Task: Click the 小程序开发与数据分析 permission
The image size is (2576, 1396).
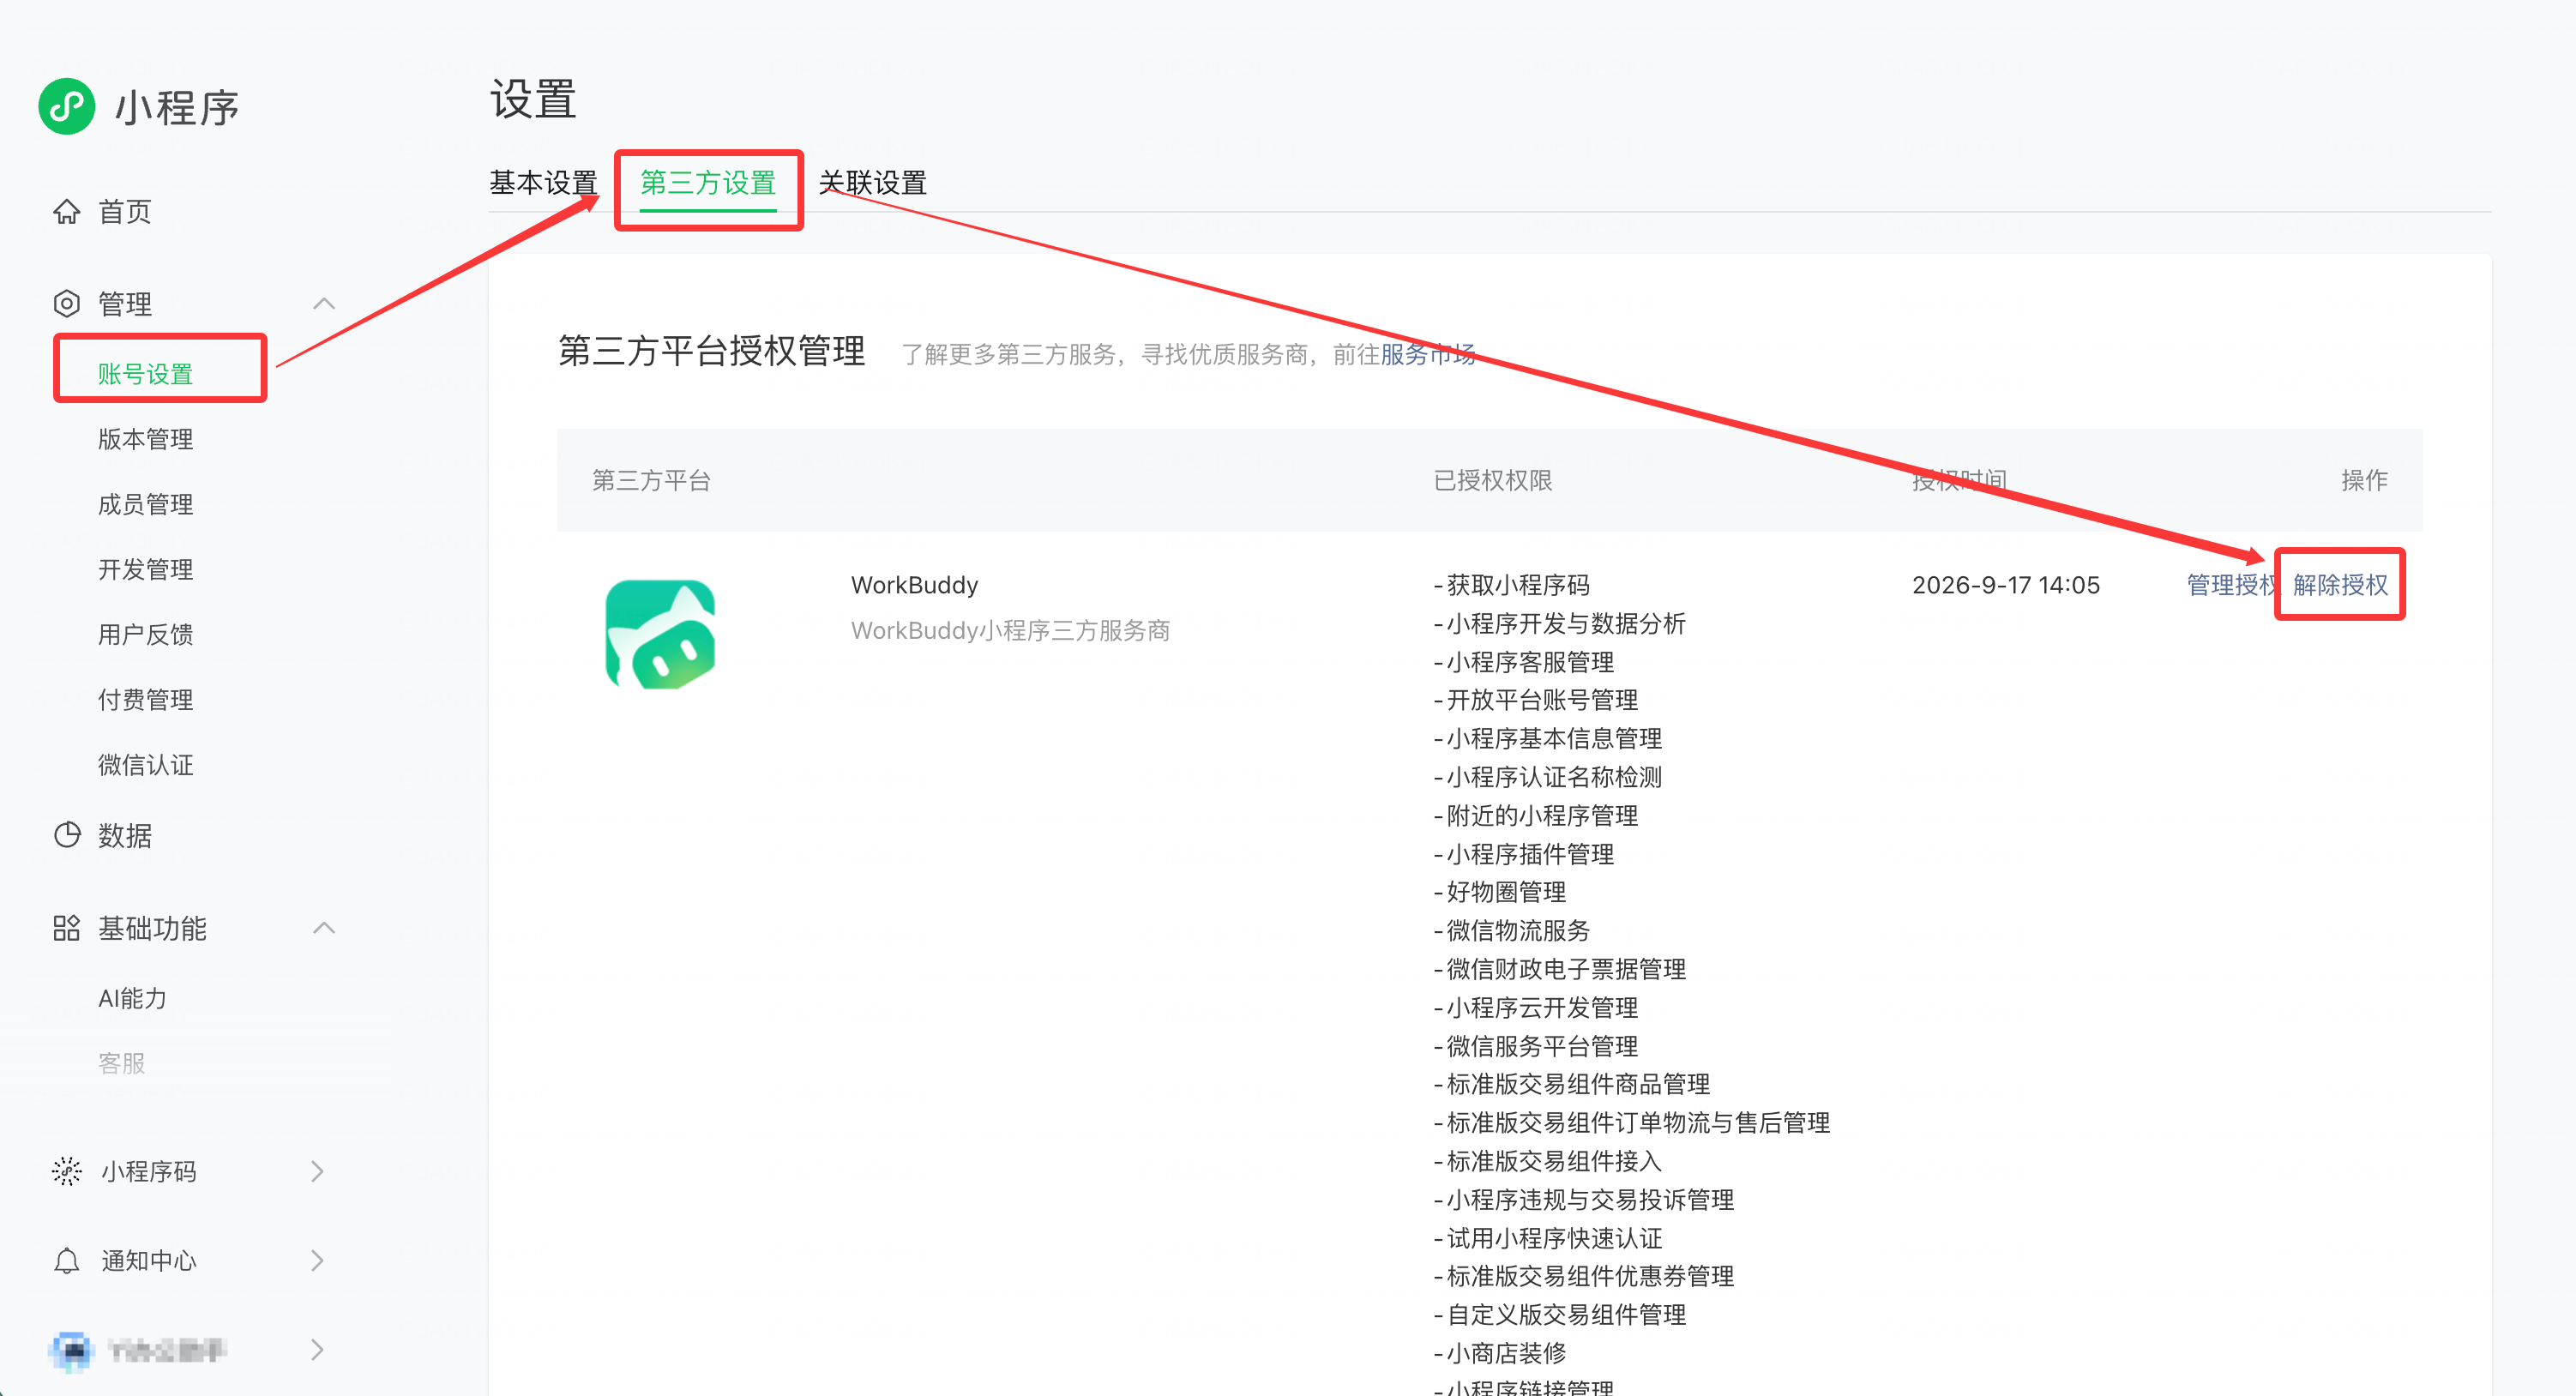Action: coord(1559,623)
